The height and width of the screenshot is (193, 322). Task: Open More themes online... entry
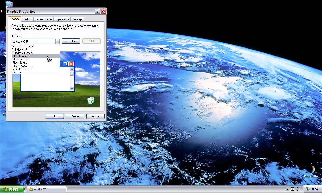36,69
